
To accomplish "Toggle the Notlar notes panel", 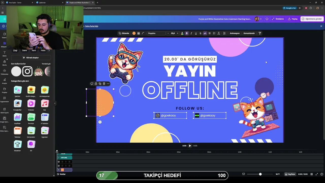I will point(61,174).
